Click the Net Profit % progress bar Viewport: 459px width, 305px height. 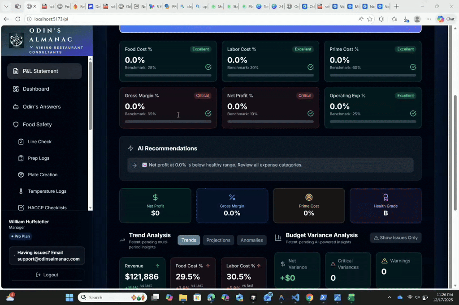pos(270,122)
